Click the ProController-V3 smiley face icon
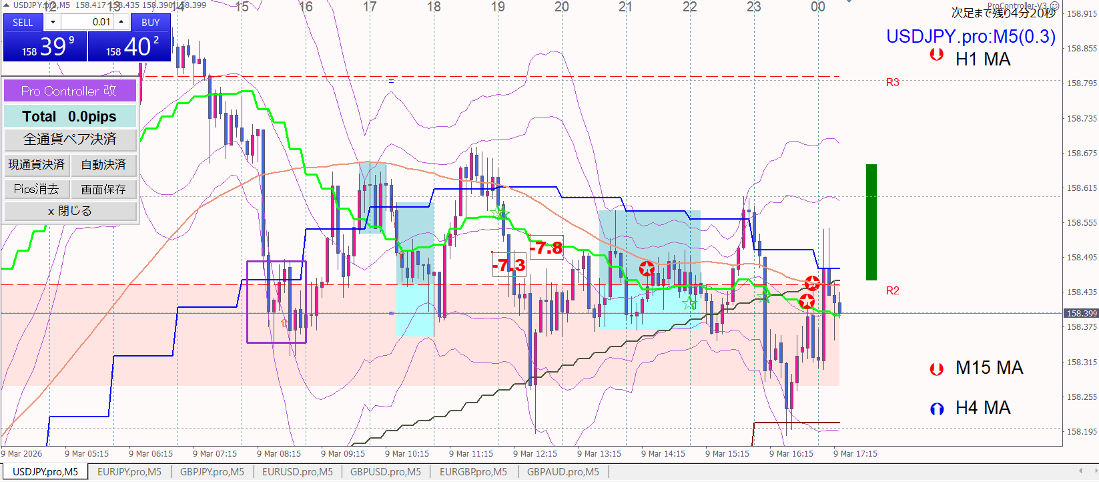Screen dimensions: 1099x482 [x=1055, y=6]
